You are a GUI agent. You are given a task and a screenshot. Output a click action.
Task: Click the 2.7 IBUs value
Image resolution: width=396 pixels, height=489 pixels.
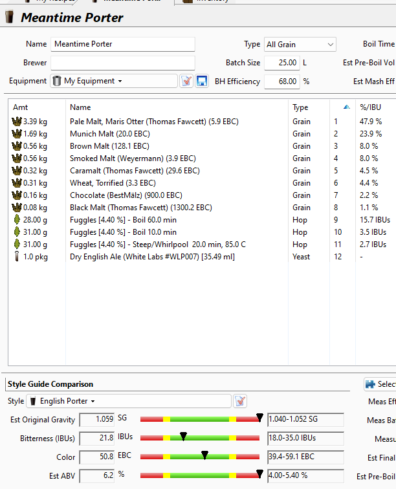coord(373,244)
